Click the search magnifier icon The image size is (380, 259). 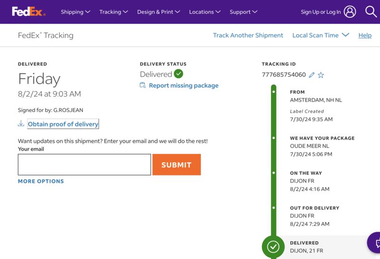[371, 11]
